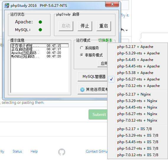Choose php-5.3.29-nts + IIS 7/8
Viewport: 168px width, 160px height.
click(138, 135)
